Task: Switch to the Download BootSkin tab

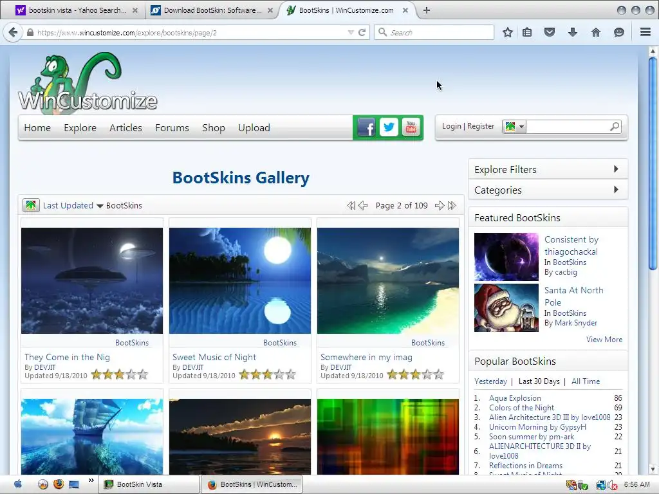Action: pos(212,10)
